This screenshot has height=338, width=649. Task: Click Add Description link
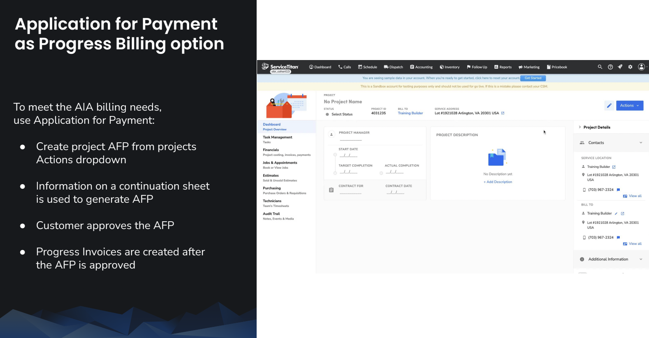tap(498, 182)
